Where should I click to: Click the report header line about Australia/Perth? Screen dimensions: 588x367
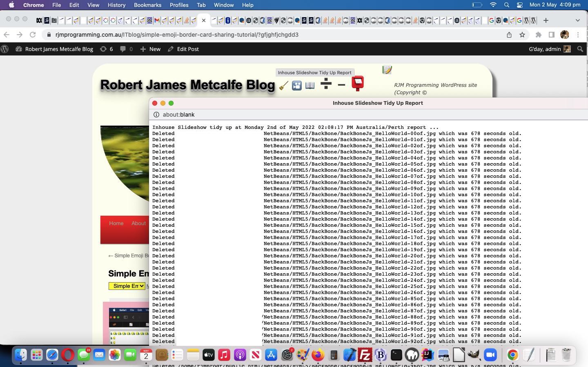[295, 127]
